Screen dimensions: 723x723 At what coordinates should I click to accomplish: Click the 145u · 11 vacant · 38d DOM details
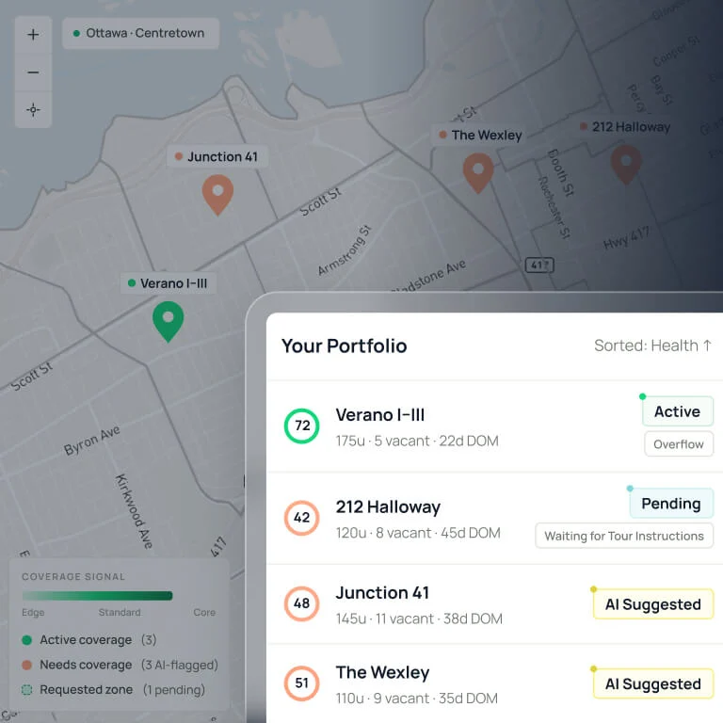pyautogui.click(x=419, y=619)
